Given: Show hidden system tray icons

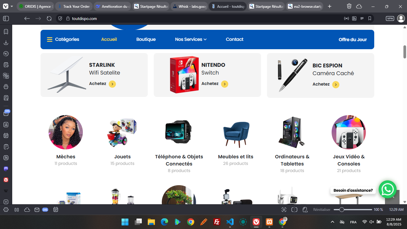Looking at the screenshot, I should (x=333, y=222).
